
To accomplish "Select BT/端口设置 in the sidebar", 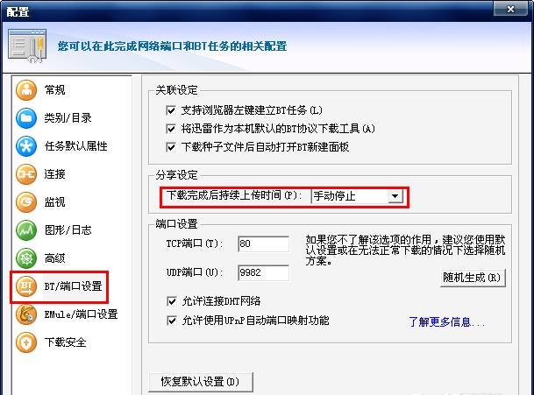I will coord(73,286).
